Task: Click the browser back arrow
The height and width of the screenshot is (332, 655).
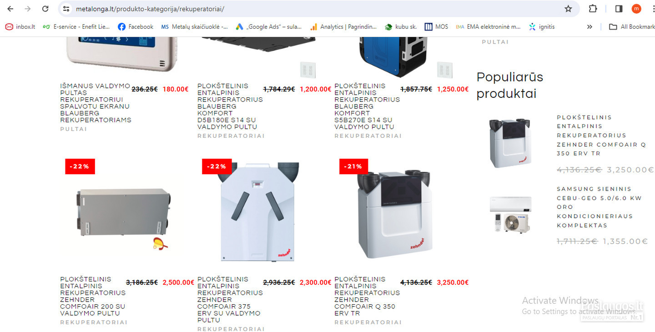Action: point(10,9)
